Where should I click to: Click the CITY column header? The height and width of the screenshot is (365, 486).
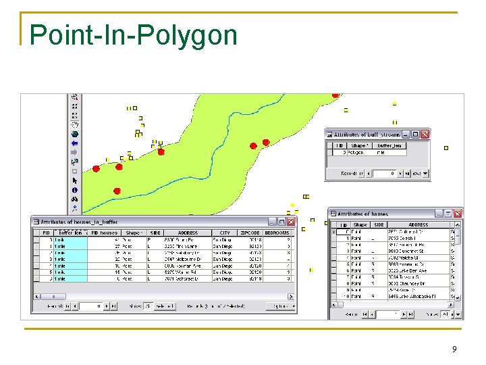click(x=225, y=233)
